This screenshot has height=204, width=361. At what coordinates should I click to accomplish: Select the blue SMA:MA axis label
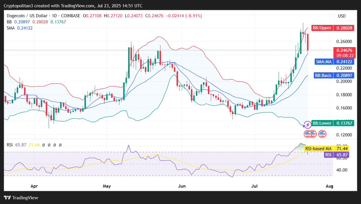pyautogui.click(x=334, y=62)
